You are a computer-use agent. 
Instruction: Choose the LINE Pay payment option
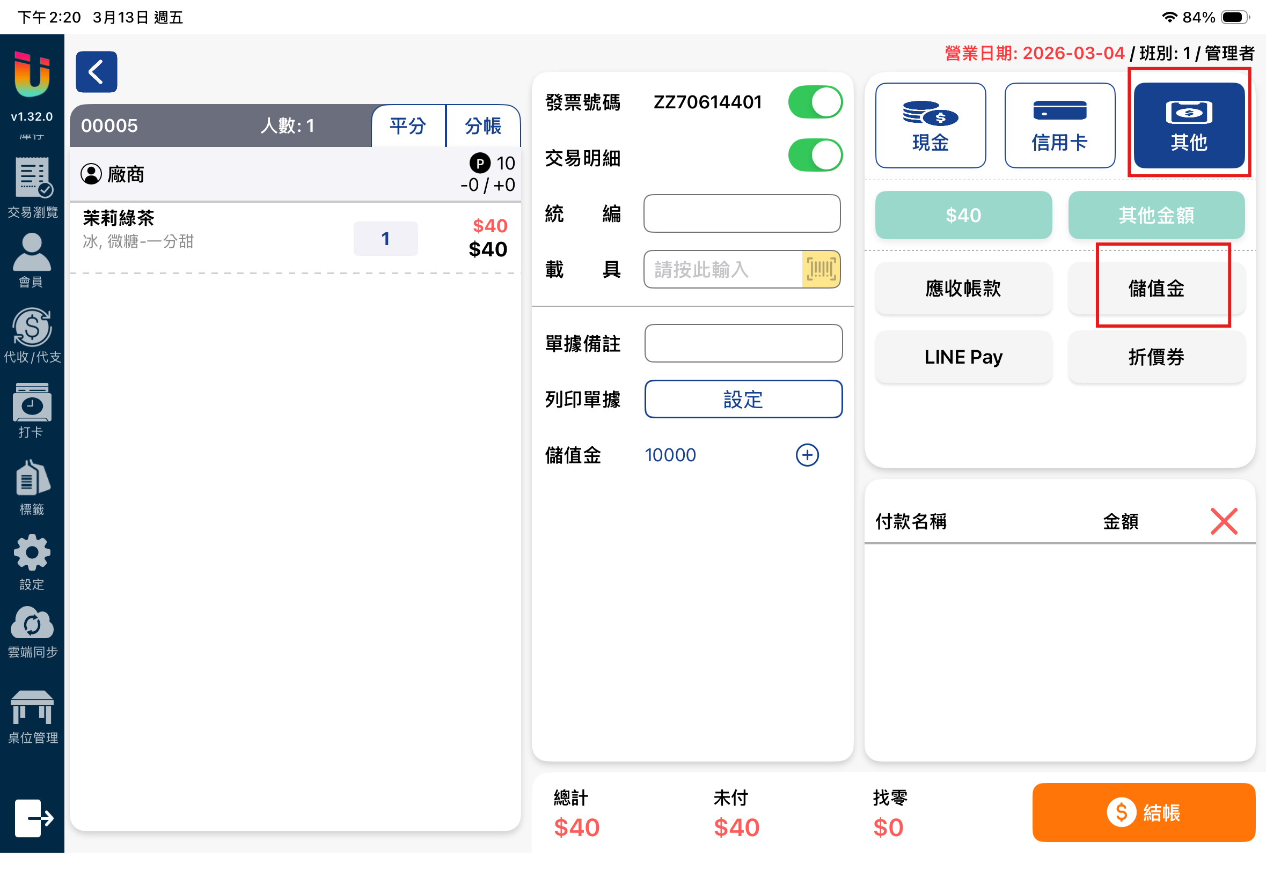click(x=963, y=357)
